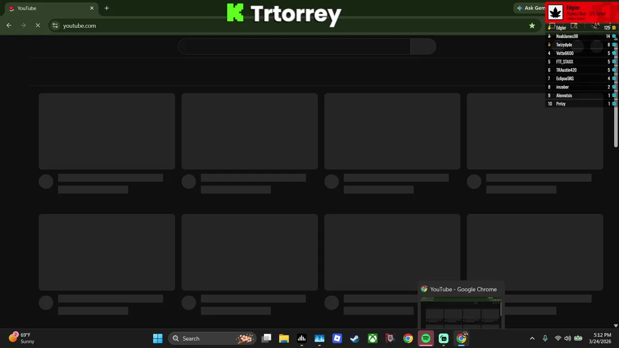The image size is (619, 348).
Task: Open the volume control in the tray
Action: (568, 338)
